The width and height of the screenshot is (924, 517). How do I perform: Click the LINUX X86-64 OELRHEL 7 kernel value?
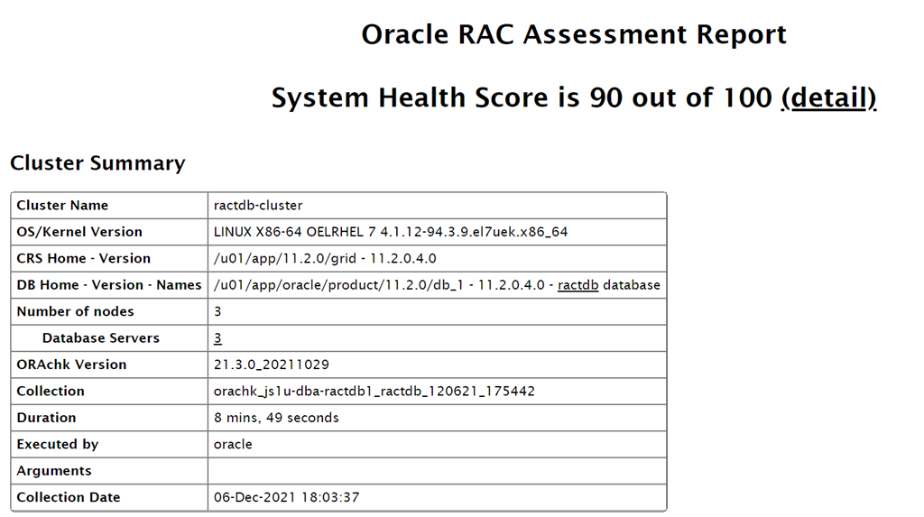[x=391, y=232]
